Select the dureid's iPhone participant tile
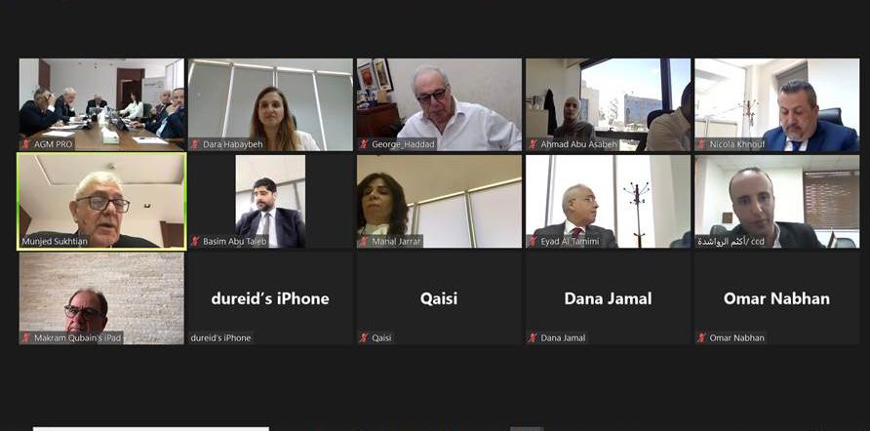 (270, 298)
